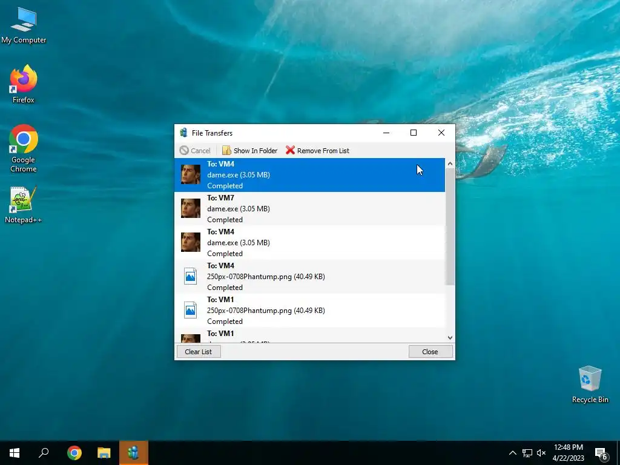Open File Explorer from the taskbar

click(x=104, y=453)
